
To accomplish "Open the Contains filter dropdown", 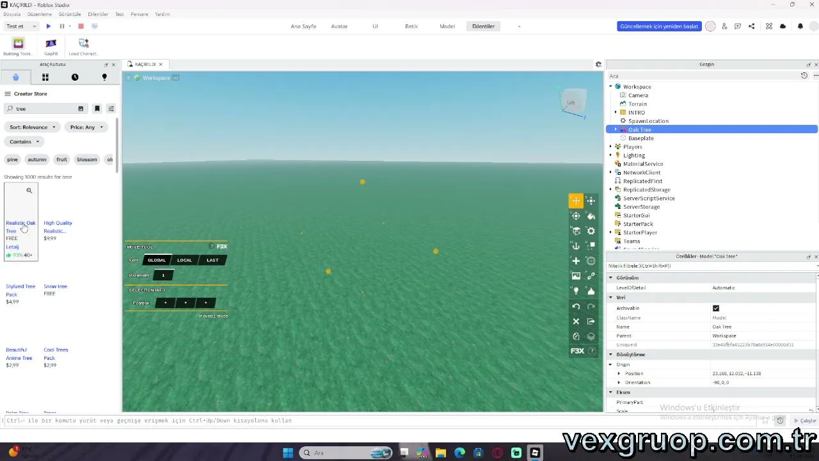I will click(x=24, y=142).
